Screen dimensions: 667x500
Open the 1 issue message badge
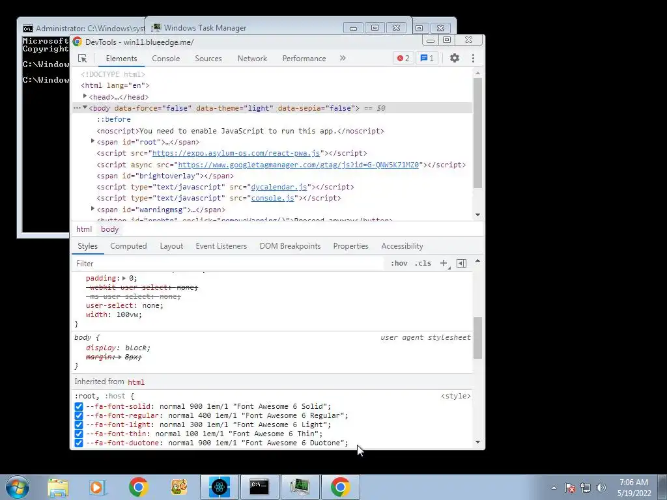pyautogui.click(x=427, y=58)
